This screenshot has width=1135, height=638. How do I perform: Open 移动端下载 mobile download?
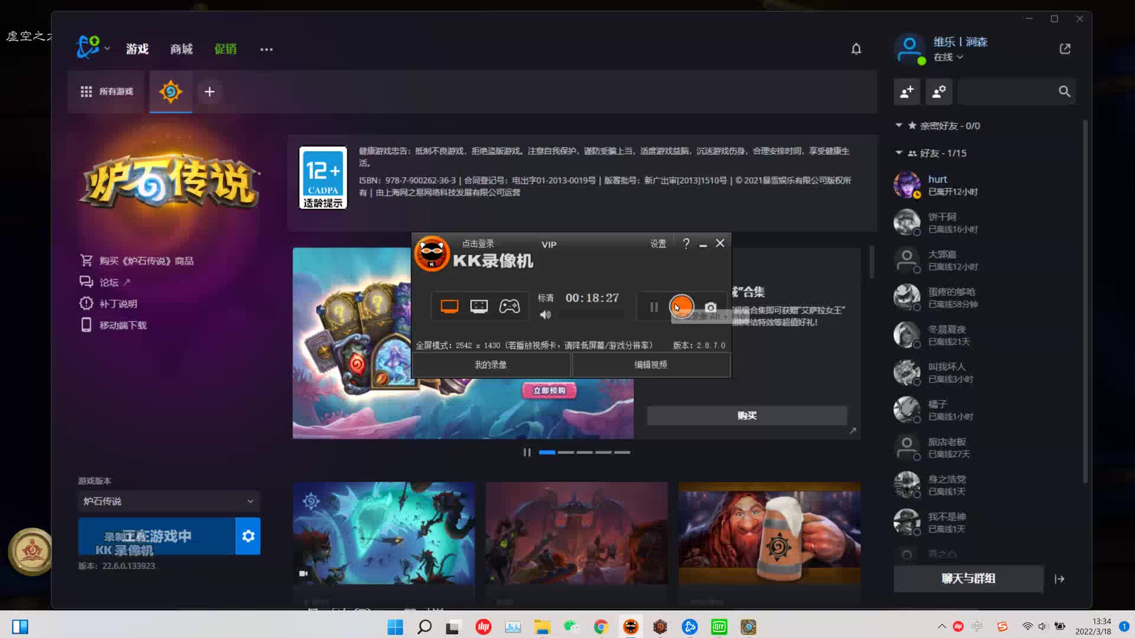coord(113,325)
